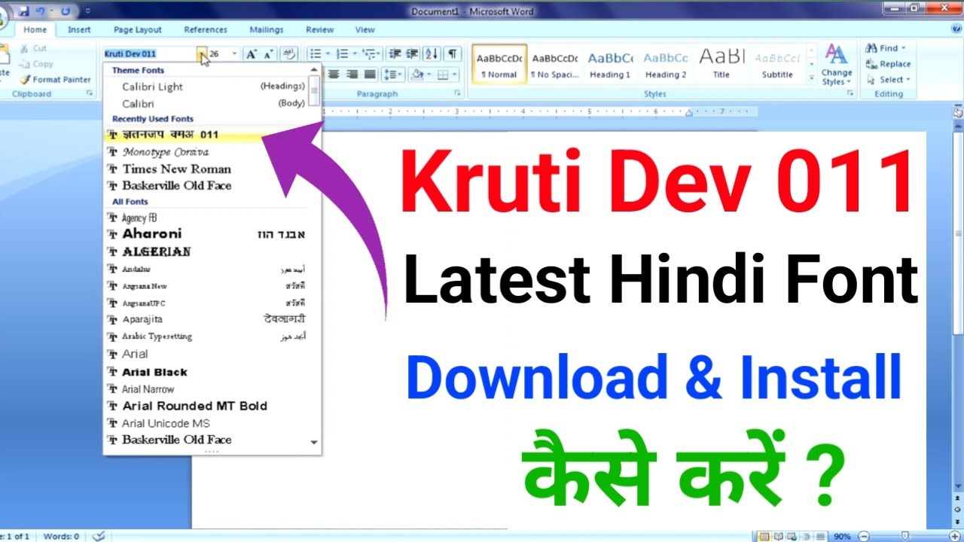The height and width of the screenshot is (542, 964).
Task: Open the Mailings ribbon tab
Action: 267,29
